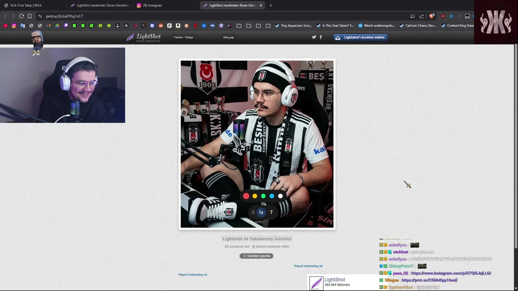
Task: Open the Amazon bookmark icon
Action: 178,25
